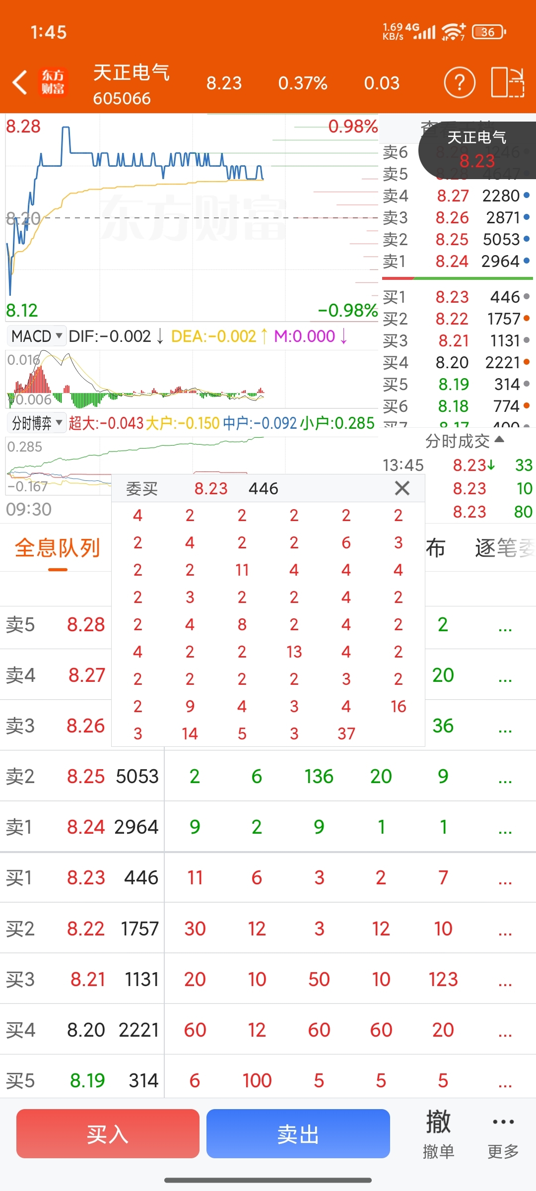Tap order-book row 卖4 8.27 2280
The image size is (536, 1191).
tap(457, 196)
